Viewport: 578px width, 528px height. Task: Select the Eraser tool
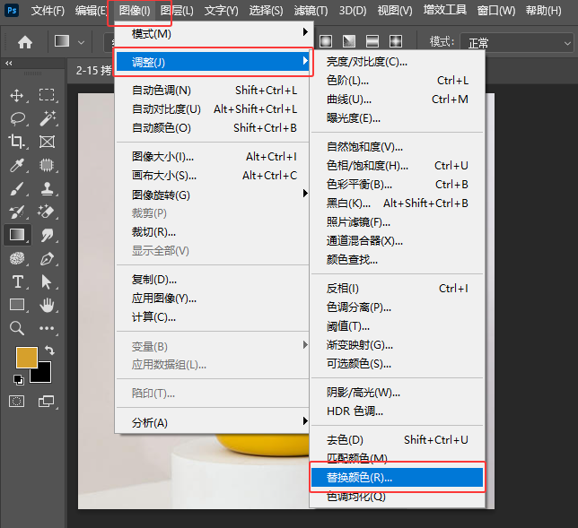point(47,212)
